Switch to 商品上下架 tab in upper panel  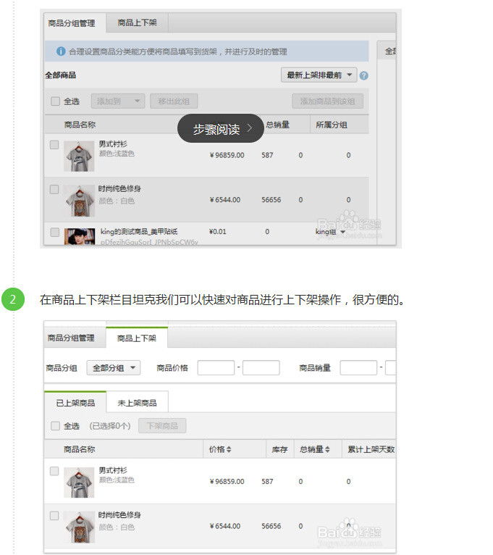pos(138,23)
